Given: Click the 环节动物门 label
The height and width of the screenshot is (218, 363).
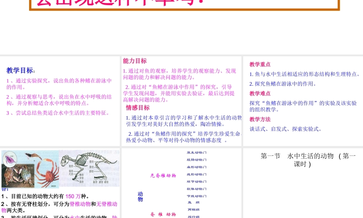Looking at the screenshot, I should (196, 182).
